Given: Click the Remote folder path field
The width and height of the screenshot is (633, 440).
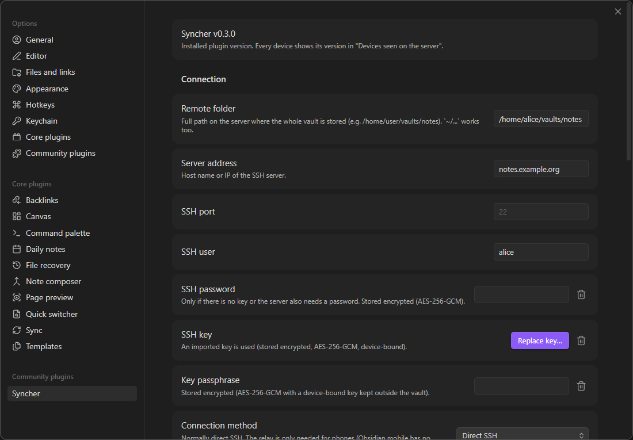Looking at the screenshot, I should click(x=541, y=119).
